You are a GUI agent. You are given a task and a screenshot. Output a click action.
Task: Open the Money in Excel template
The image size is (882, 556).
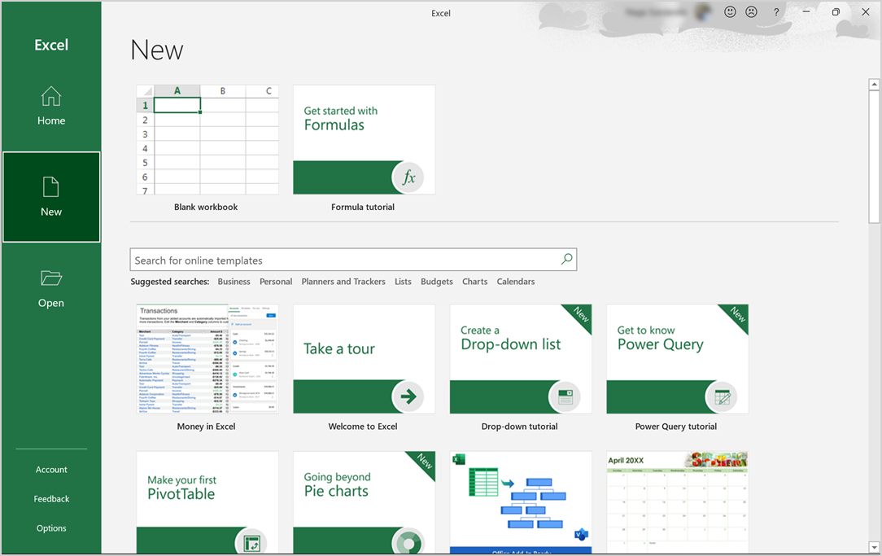(207, 359)
